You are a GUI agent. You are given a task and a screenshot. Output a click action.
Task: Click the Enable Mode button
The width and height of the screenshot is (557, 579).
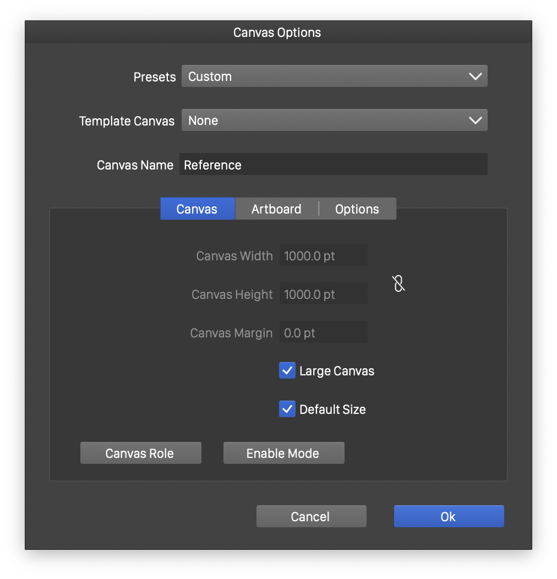click(x=283, y=454)
